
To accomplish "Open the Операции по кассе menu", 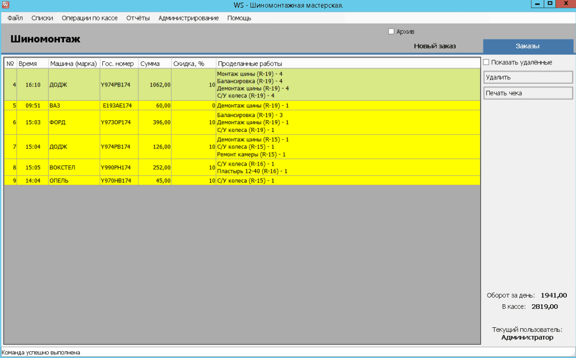I will coord(90,18).
